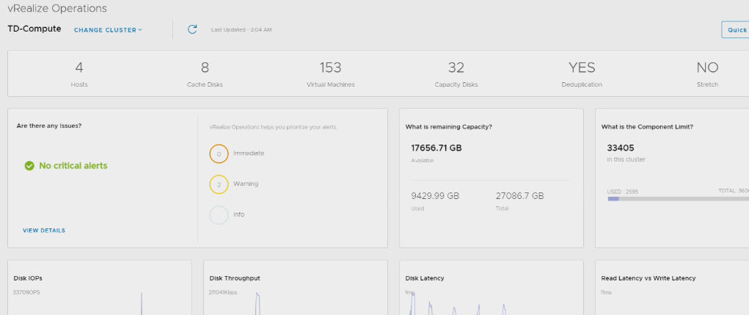The height and width of the screenshot is (315, 749).
Task: Select the Capacity Disks count of 32
Action: pos(456,68)
